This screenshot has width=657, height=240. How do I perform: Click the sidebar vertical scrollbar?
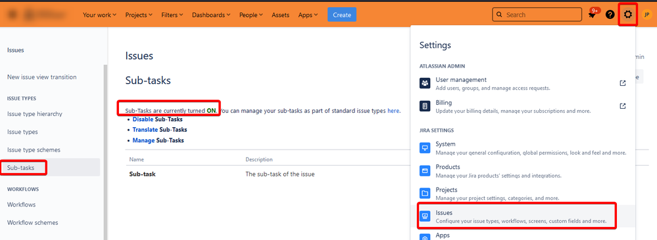(x=105, y=152)
